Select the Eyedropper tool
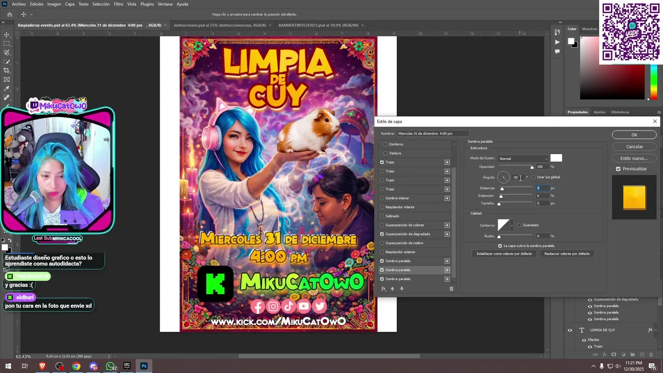Viewport: 663px width, 373px height. [x=7, y=89]
